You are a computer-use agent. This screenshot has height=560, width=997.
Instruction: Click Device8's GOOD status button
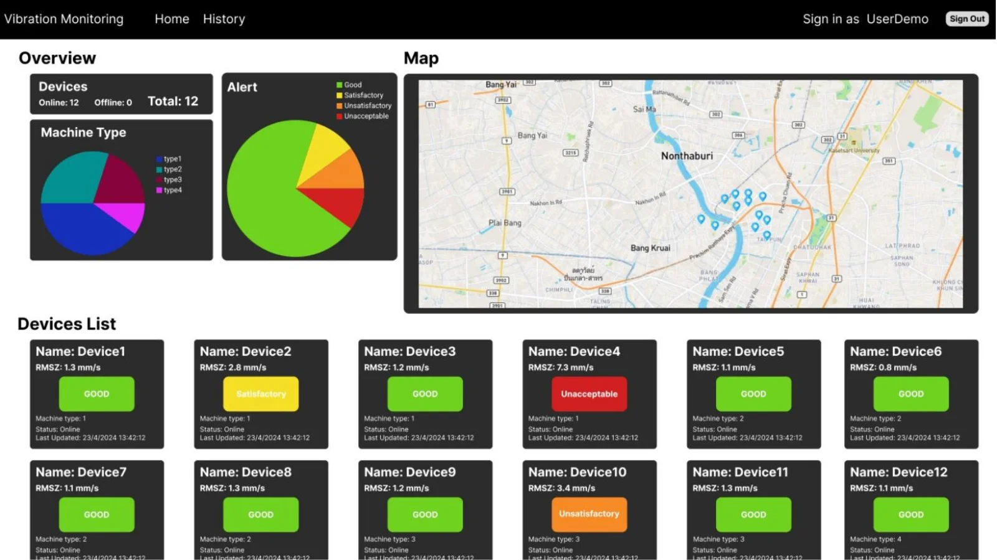(x=261, y=515)
